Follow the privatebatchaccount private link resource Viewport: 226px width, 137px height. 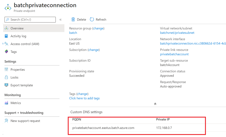174,54
